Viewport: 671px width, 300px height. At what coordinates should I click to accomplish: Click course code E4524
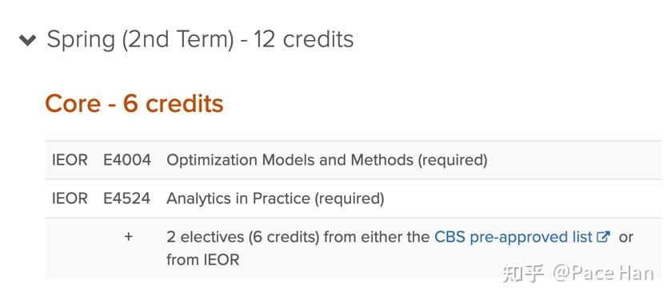(x=127, y=198)
